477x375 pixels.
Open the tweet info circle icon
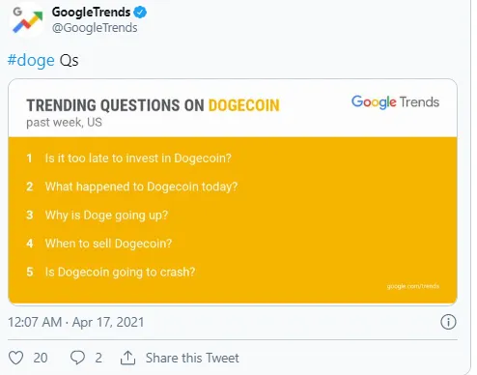point(448,322)
